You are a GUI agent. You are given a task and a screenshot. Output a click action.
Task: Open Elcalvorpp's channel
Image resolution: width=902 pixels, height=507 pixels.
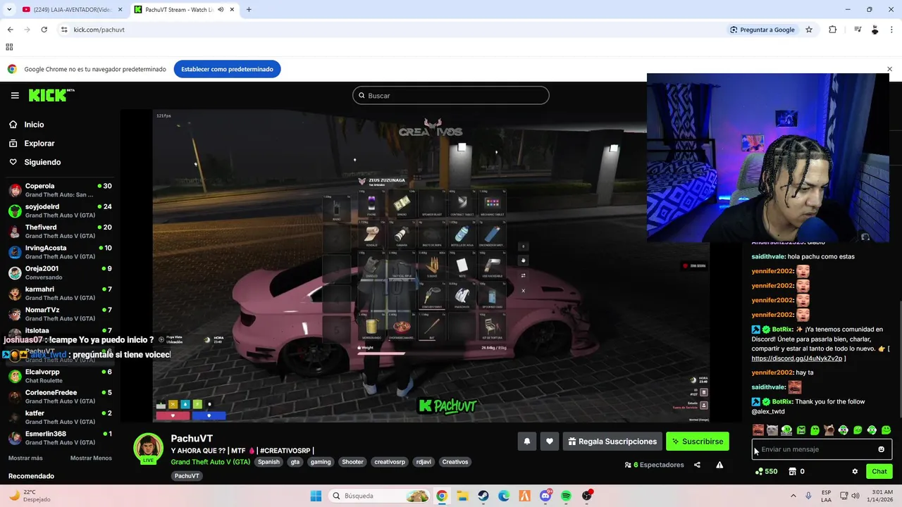[x=60, y=376]
